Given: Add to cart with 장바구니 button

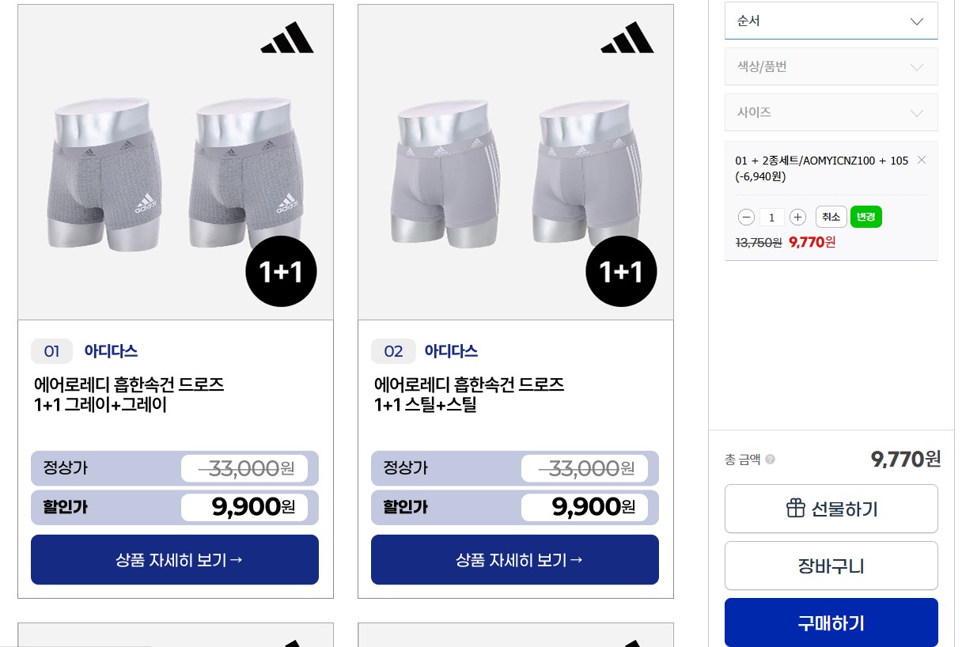Looking at the screenshot, I should 831,566.
